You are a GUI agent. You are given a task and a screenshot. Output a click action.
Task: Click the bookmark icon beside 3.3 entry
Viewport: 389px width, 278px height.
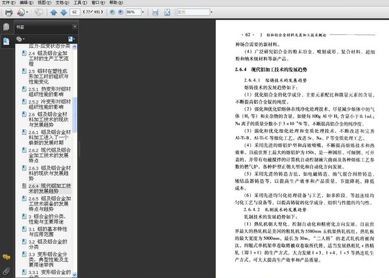coord(24,254)
